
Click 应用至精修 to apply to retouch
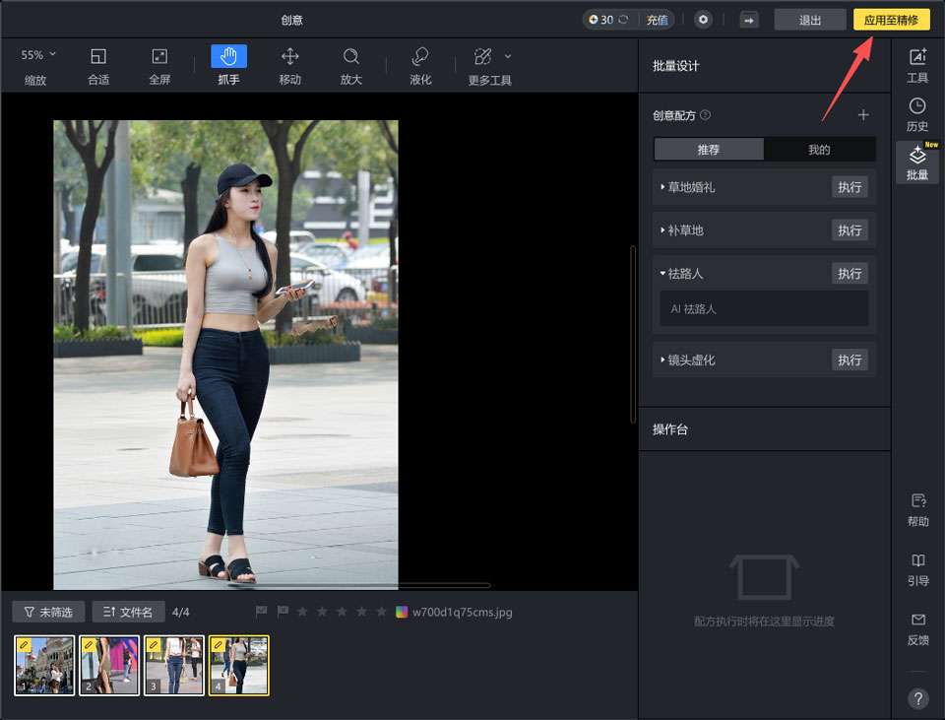tap(891, 19)
